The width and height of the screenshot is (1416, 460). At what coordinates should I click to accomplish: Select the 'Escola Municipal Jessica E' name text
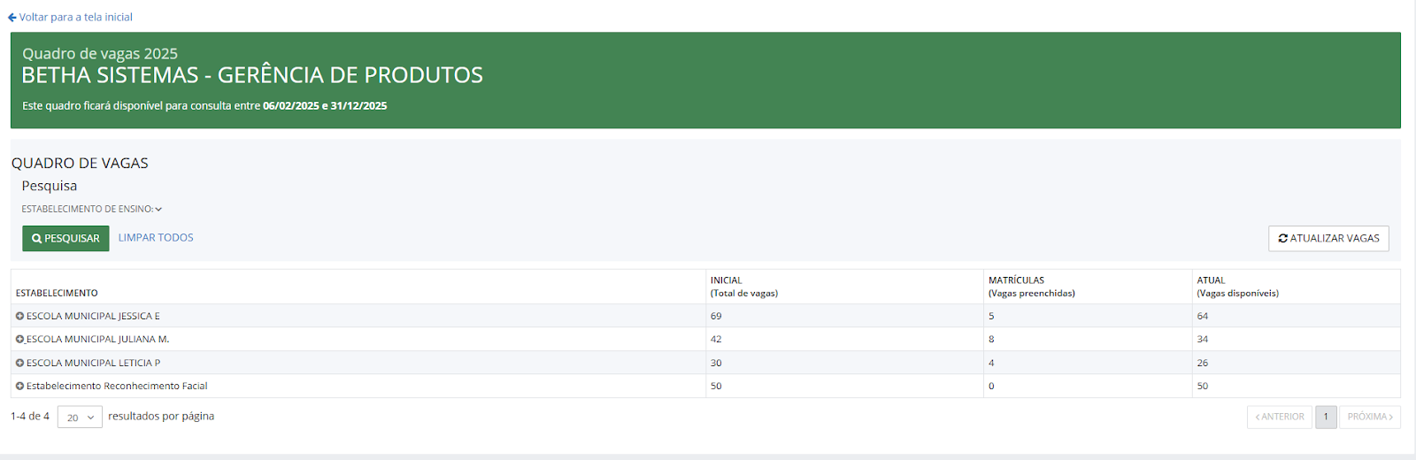coord(93,316)
